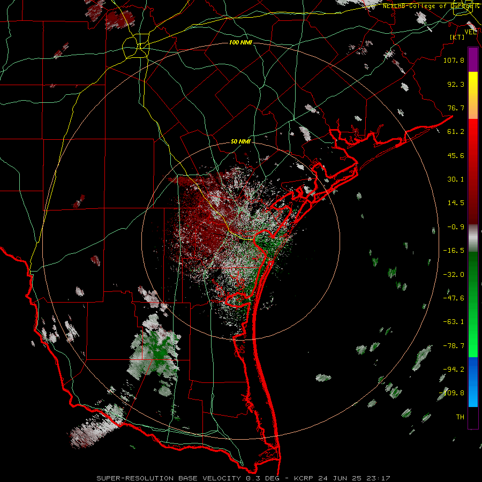Click the -109.8 velocity scale value
Screen dimensions: 482x482
click(451, 393)
